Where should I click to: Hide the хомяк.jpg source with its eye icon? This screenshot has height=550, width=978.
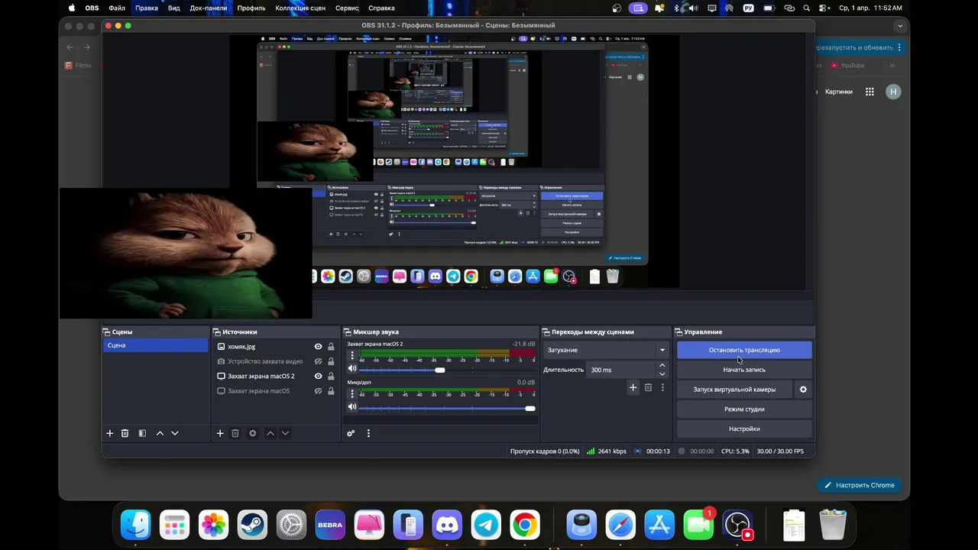pos(319,347)
